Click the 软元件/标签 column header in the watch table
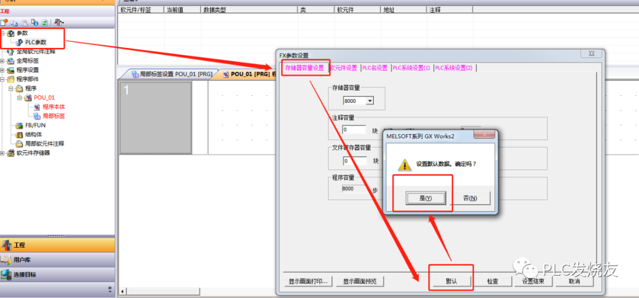 tap(141, 9)
